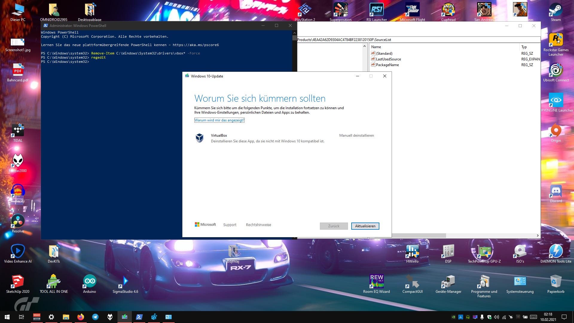Expand LastUsedSource registry value
The height and width of the screenshot is (323, 574).
[x=388, y=59]
